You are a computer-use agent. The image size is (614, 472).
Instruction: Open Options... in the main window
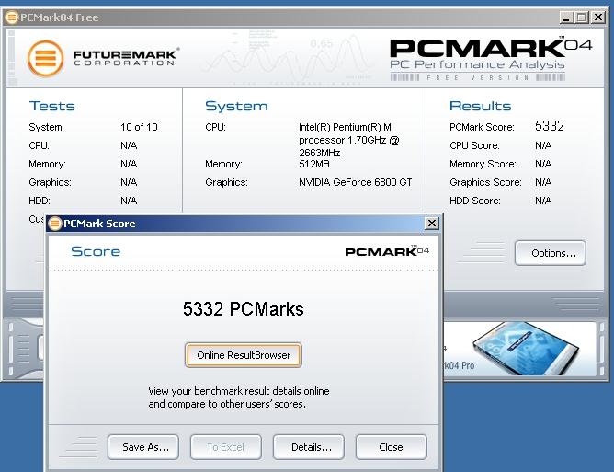click(x=551, y=253)
